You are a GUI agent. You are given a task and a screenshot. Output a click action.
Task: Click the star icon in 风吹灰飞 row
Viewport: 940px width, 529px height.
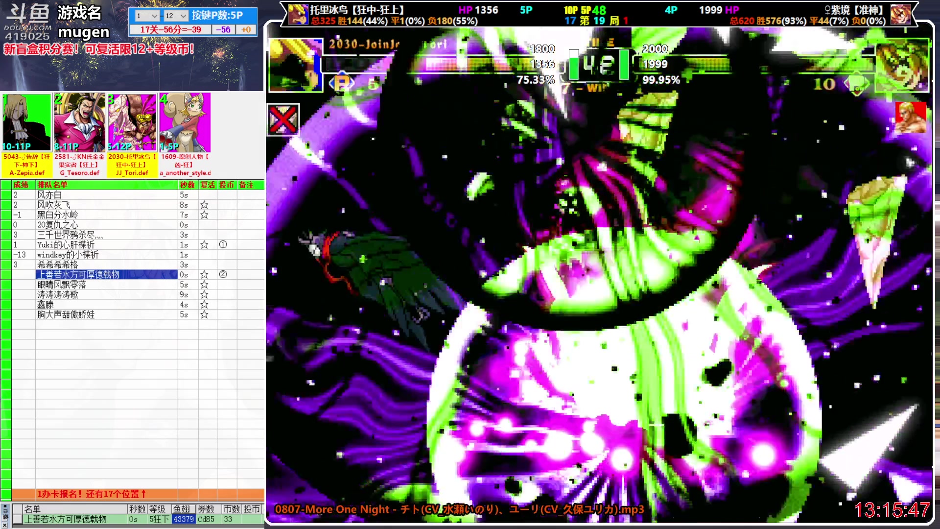tap(204, 205)
